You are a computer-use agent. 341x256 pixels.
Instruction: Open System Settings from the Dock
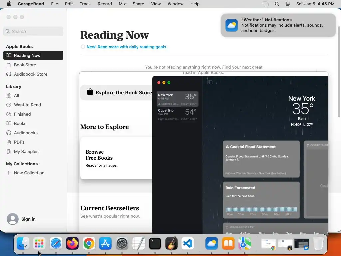coord(122,243)
